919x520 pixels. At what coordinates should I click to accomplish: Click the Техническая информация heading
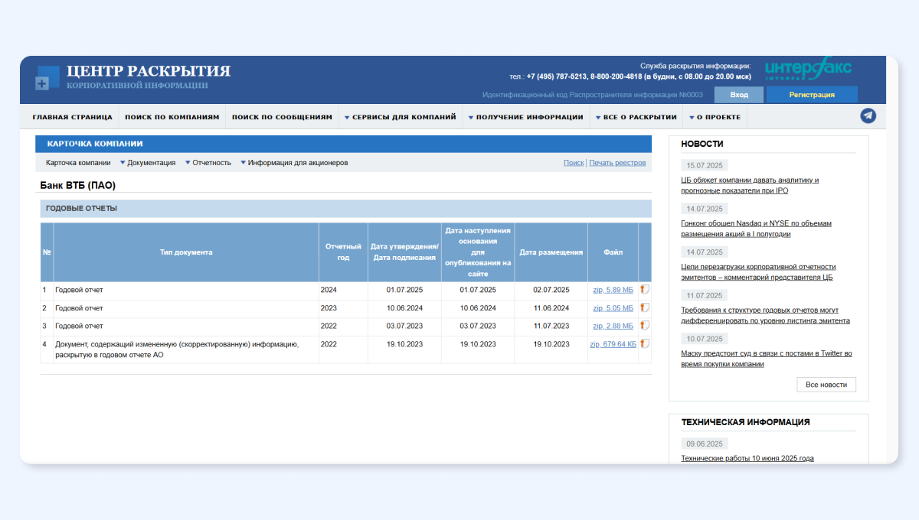tap(745, 422)
